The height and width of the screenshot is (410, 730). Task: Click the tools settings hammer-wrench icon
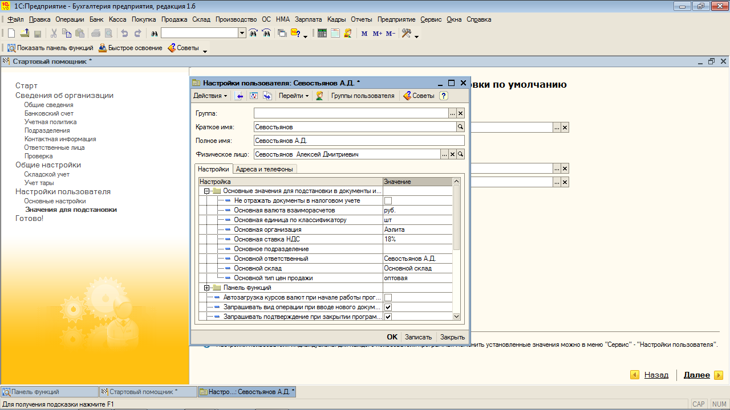pyautogui.click(x=407, y=34)
